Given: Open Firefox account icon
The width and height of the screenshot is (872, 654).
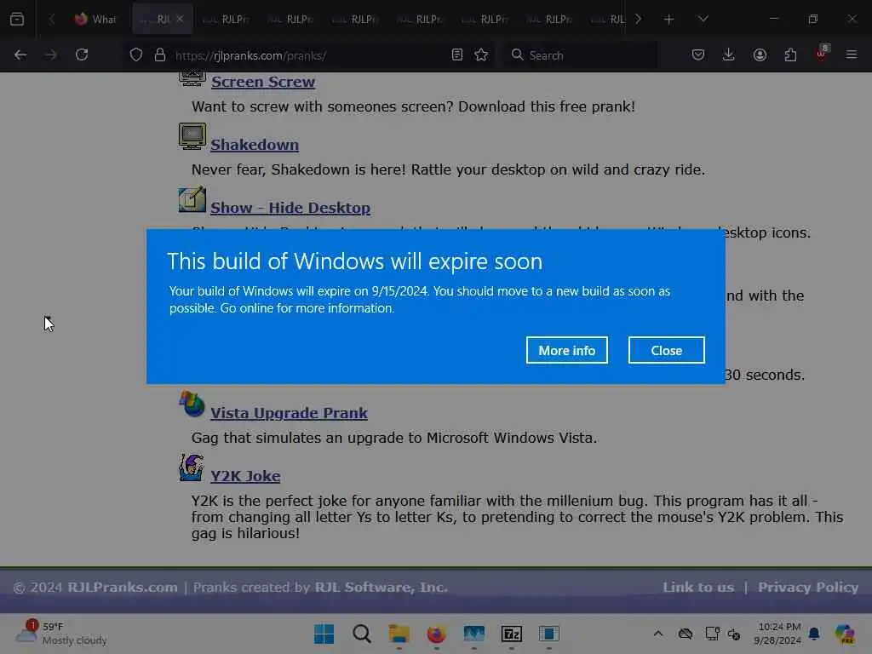Looking at the screenshot, I should tap(760, 55).
